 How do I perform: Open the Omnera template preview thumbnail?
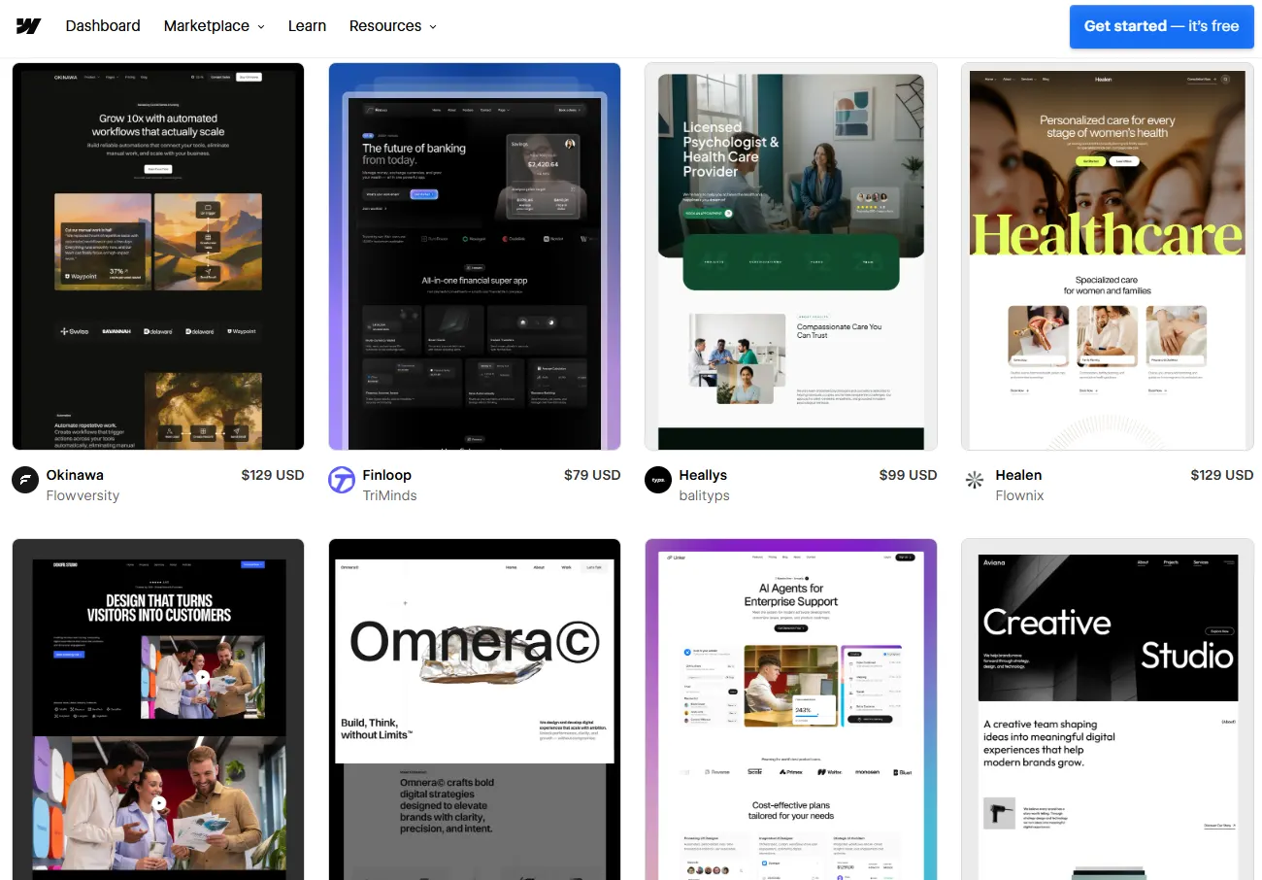pos(475,709)
